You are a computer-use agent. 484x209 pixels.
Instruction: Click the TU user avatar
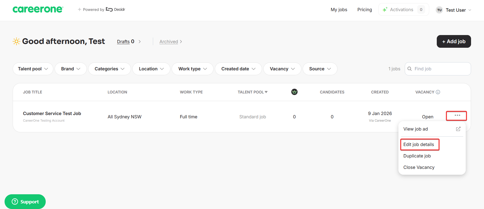tap(439, 10)
